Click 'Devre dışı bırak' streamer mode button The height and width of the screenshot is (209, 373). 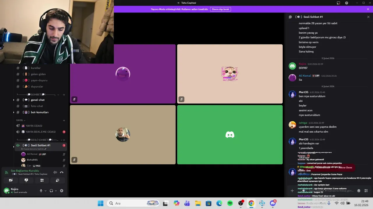pyautogui.click(x=221, y=9)
